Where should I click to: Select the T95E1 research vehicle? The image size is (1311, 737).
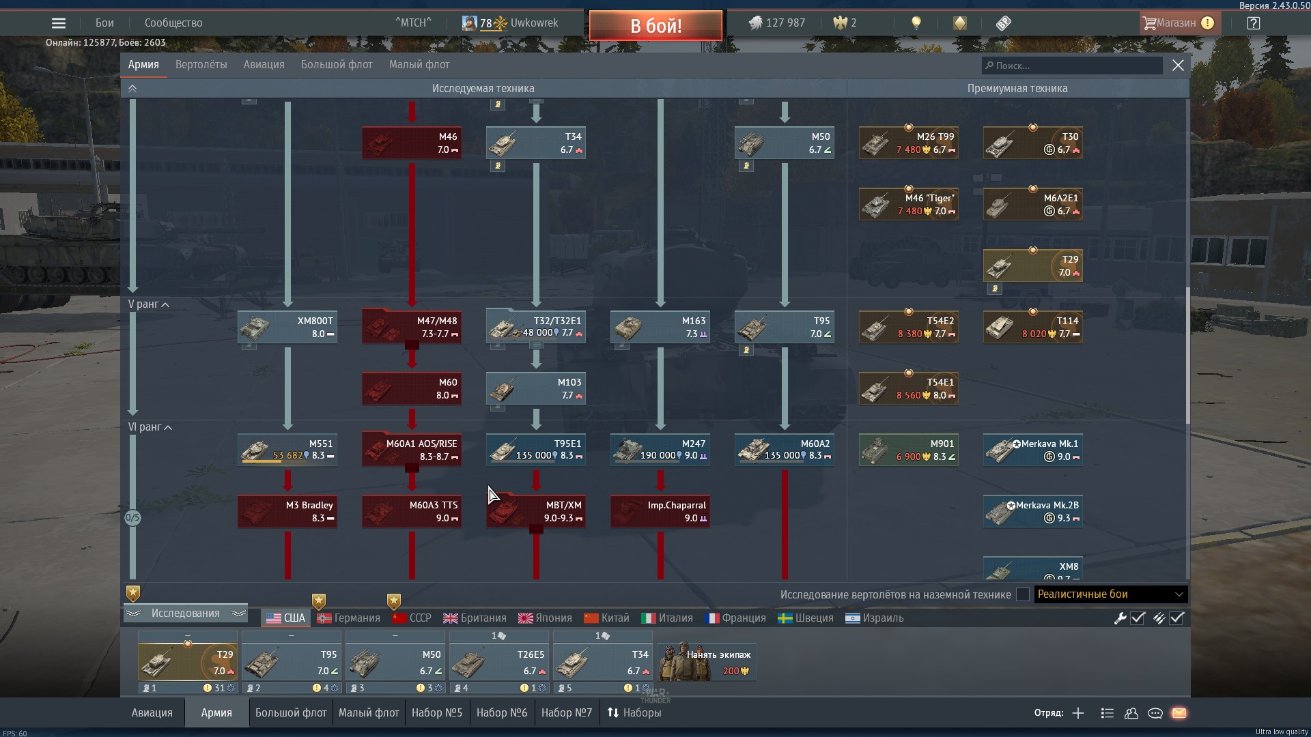[536, 450]
